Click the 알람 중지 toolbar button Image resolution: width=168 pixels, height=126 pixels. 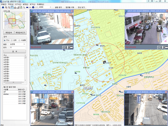click(x=58, y=7)
